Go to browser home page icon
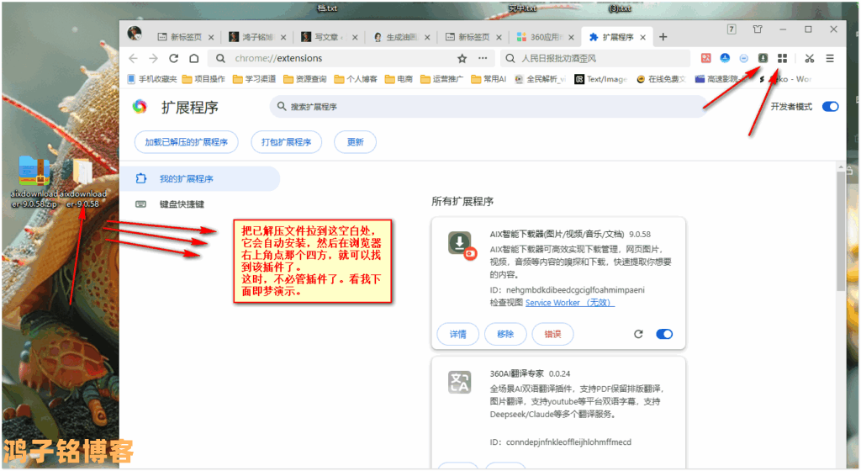The height and width of the screenshot is (471, 861). pos(194,58)
